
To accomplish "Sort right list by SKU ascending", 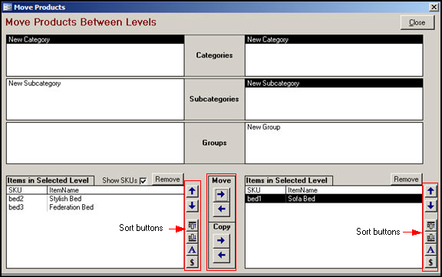I will [430, 226].
